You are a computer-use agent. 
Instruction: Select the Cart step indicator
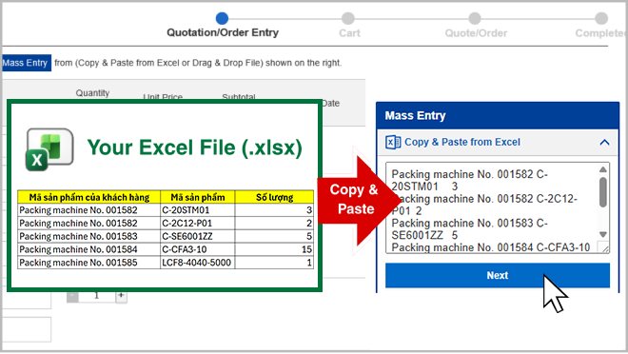tap(348, 18)
